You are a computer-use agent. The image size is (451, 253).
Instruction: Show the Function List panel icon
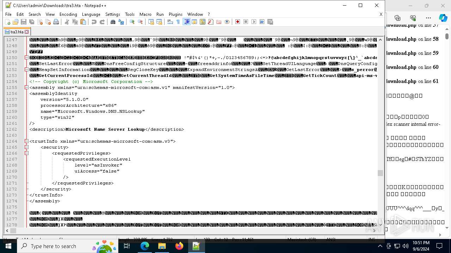coord(210,22)
